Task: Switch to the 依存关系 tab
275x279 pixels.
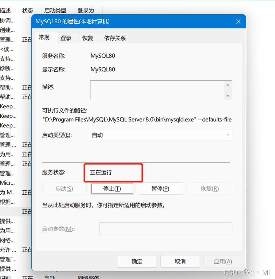Action: coord(115,38)
